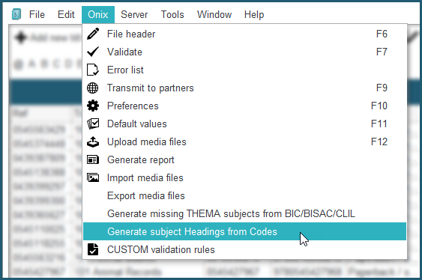
Task: Click the checkmark icon next to Validate
Action: click(93, 52)
